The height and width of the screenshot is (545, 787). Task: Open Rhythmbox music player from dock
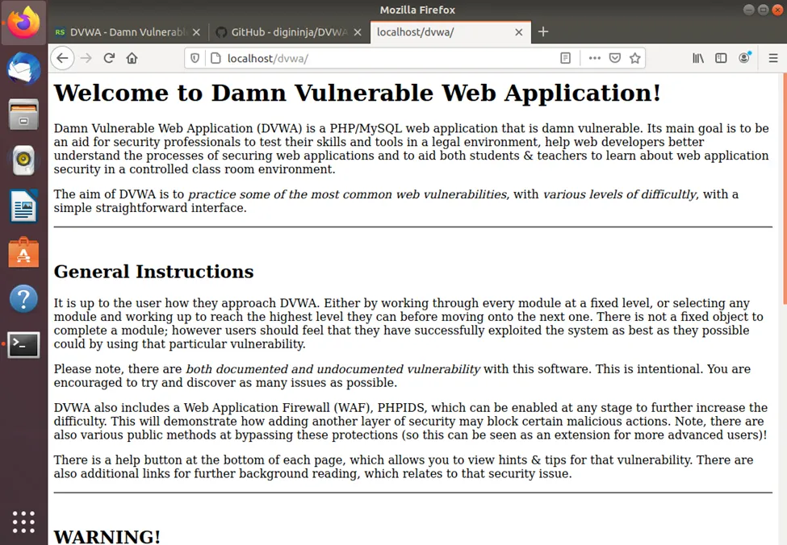coord(23,160)
